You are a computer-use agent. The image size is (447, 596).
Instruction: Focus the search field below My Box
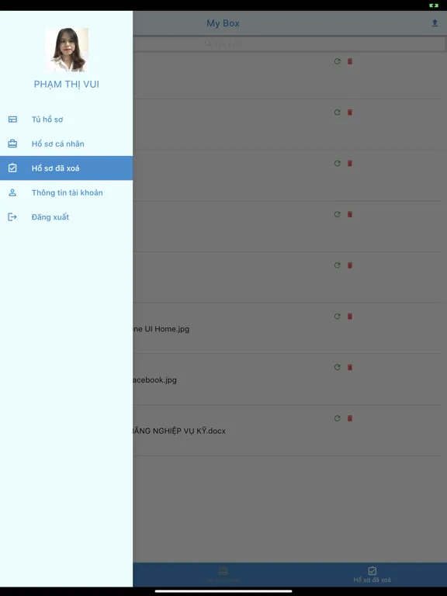coord(289,43)
